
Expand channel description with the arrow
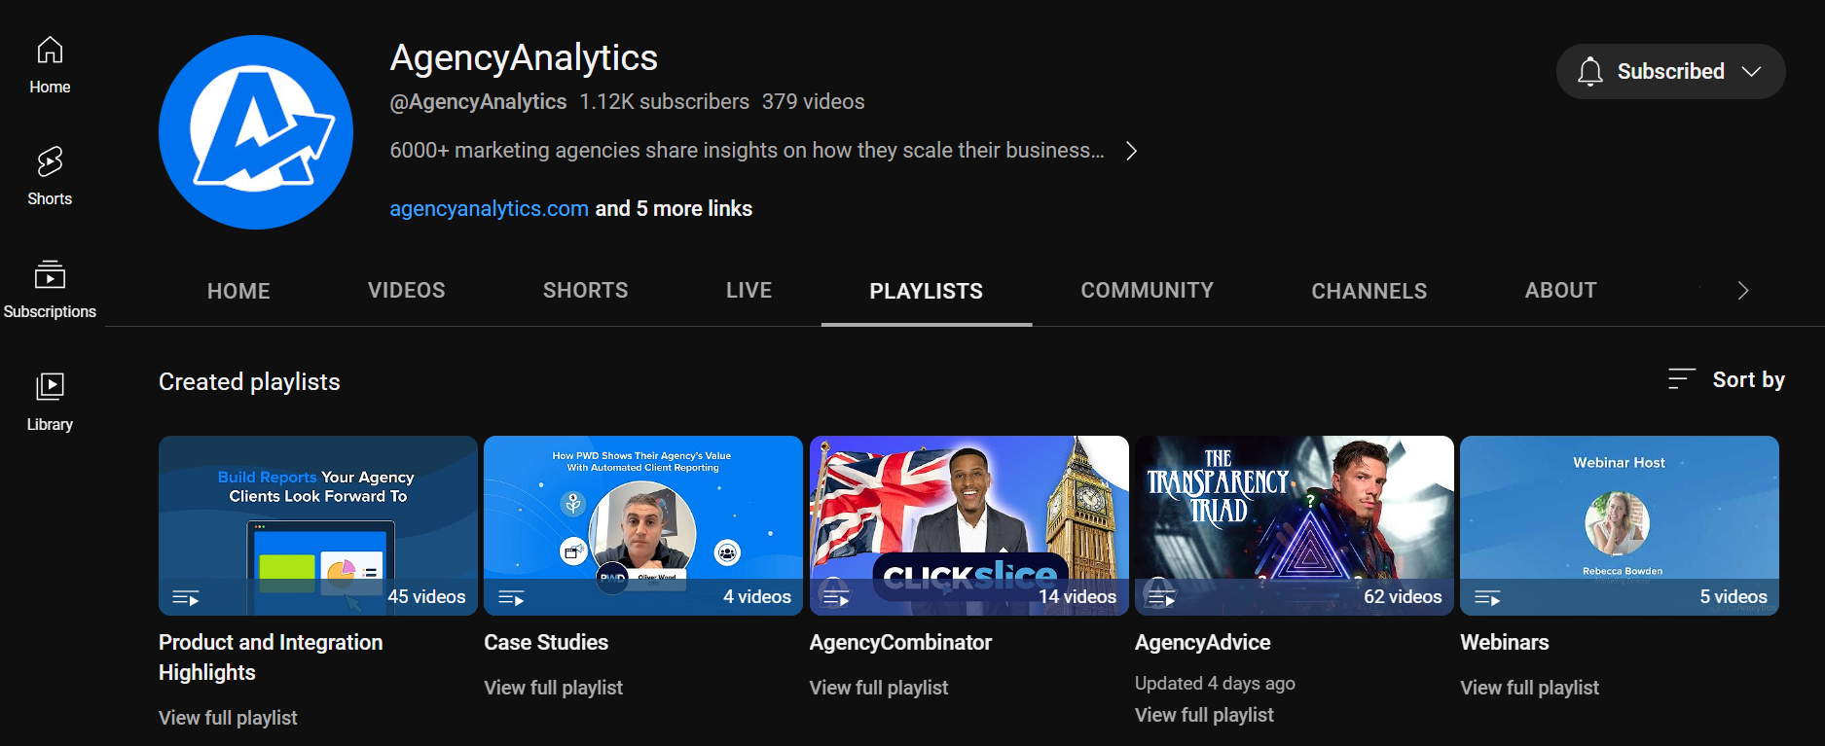[x=1131, y=151]
